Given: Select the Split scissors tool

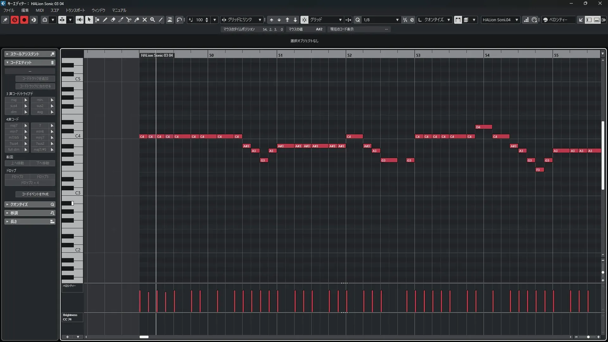Looking at the screenshot, I should (129, 20).
